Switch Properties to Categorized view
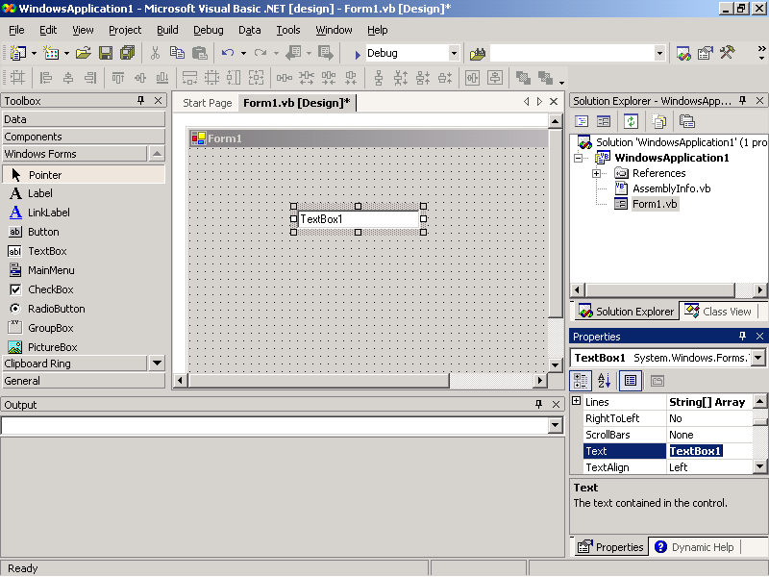The height and width of the screenshot is (577, 769). 581,381
